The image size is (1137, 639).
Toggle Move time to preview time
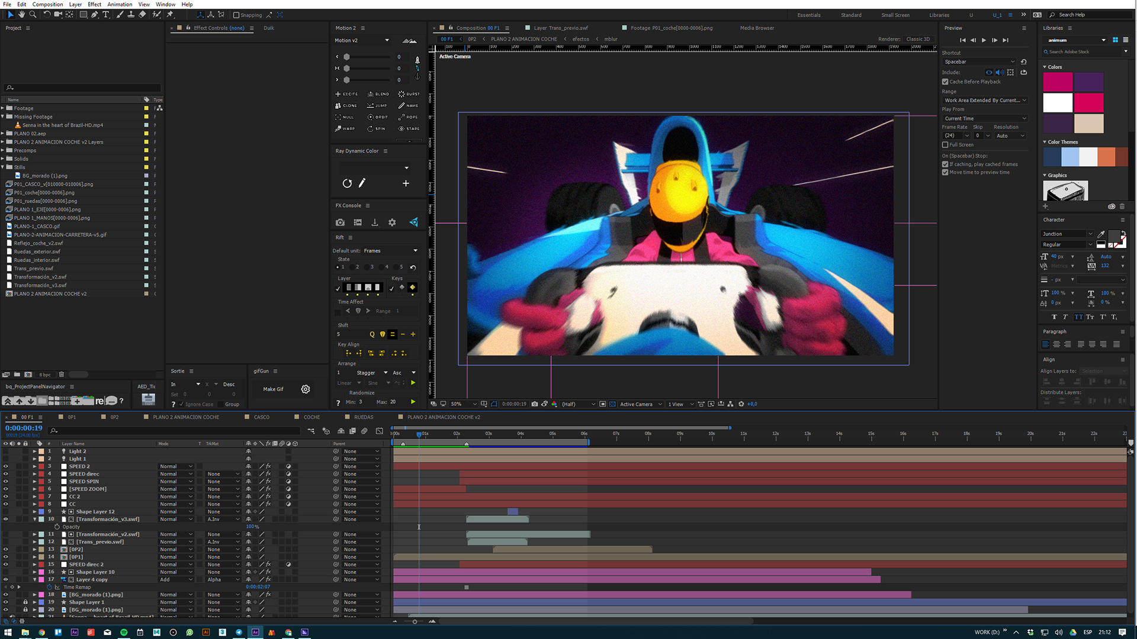click(x=945, y=172)
